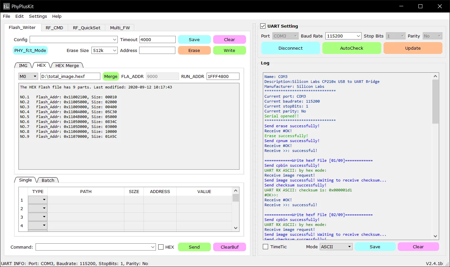Click the orange Update button
This screenshot has width=450, height=267.
(413, 48)
